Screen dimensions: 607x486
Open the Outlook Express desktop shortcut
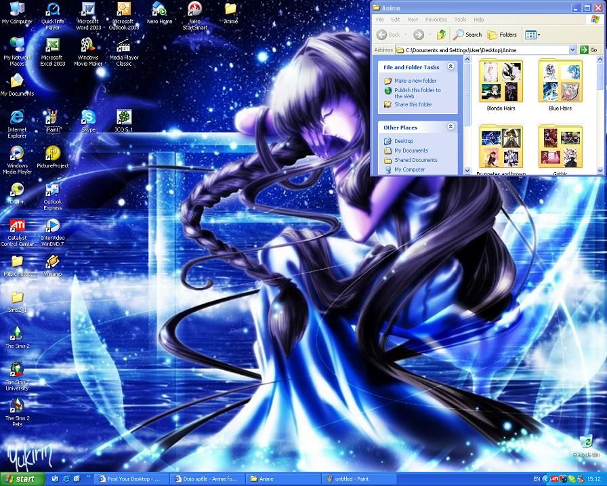coord(53,196)
